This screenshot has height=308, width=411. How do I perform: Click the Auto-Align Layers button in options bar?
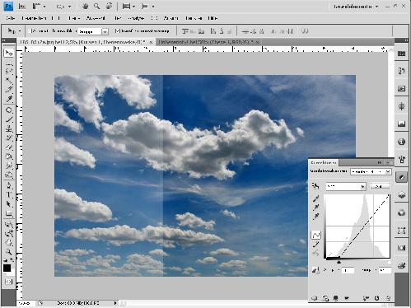click(305, 31)
